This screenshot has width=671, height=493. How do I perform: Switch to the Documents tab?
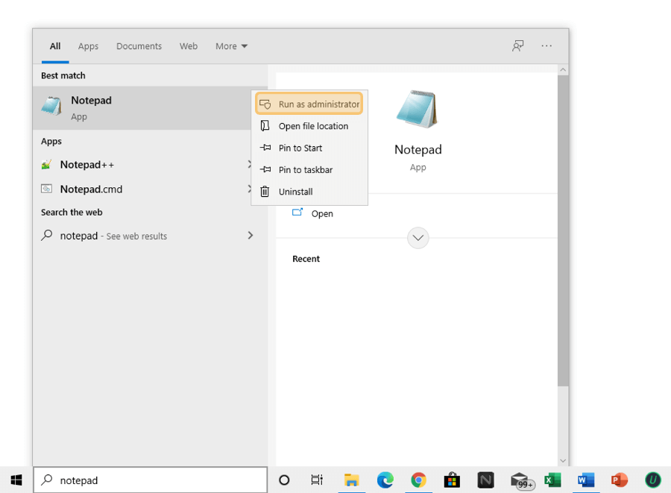[x=139, y=45]
